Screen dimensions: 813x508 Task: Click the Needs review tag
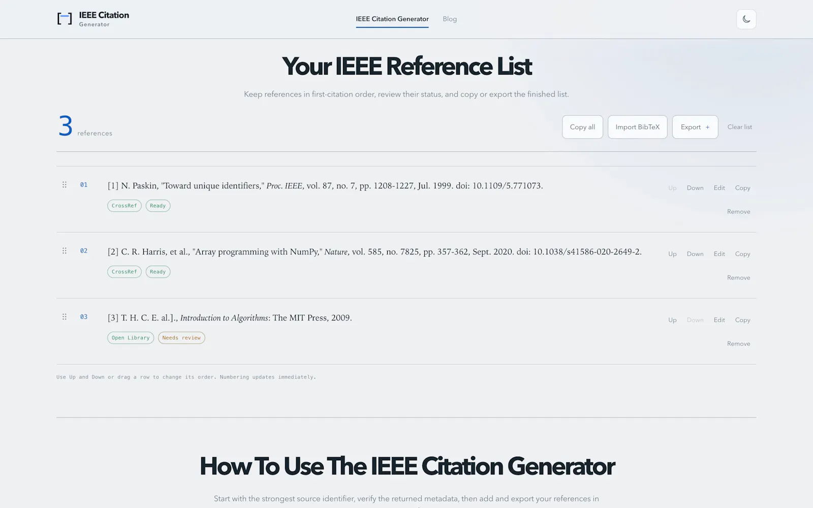(181, 338)
